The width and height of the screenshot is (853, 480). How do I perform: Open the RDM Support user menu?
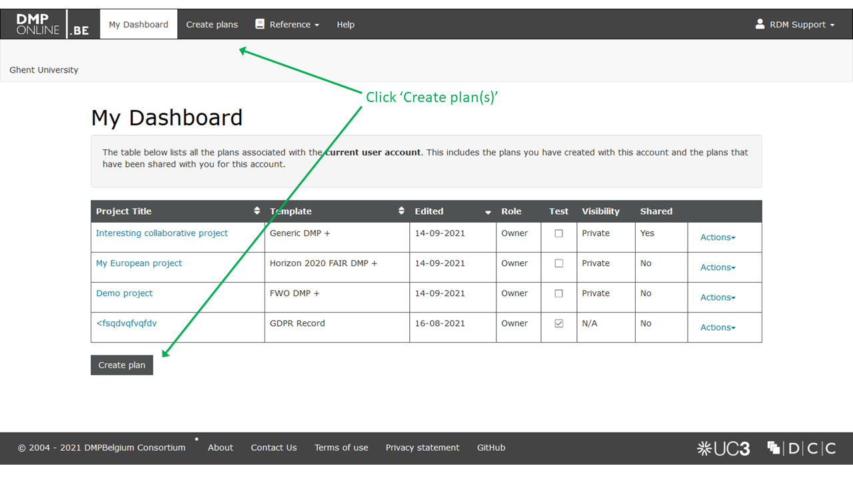[802, 25]
